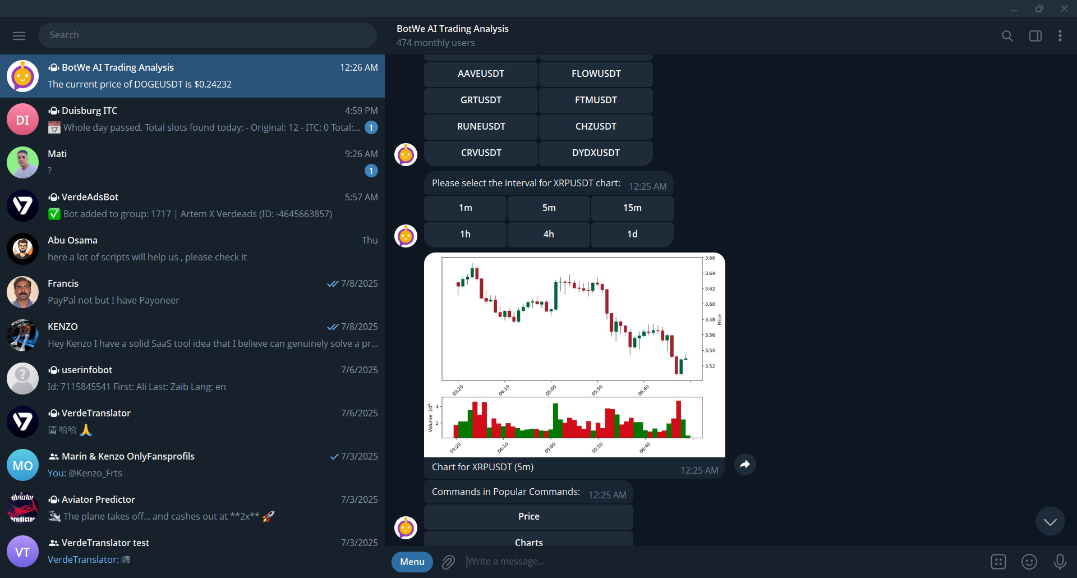Click VerdeTranslator avatar icon
Screen dimensions: 1077x578
click(22, 422)
